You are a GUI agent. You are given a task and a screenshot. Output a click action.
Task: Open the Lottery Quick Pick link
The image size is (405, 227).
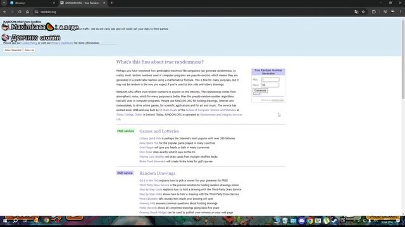coord(150,139)
